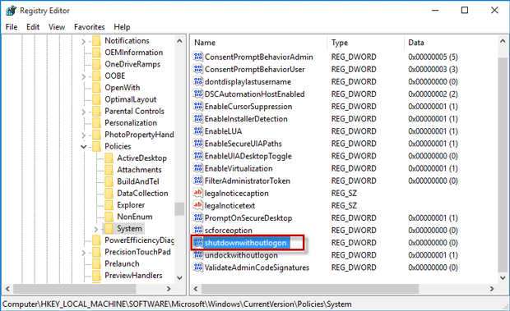
Task: Click the EnableVirtualization DWORD icon
Action: tap(197, 168)
